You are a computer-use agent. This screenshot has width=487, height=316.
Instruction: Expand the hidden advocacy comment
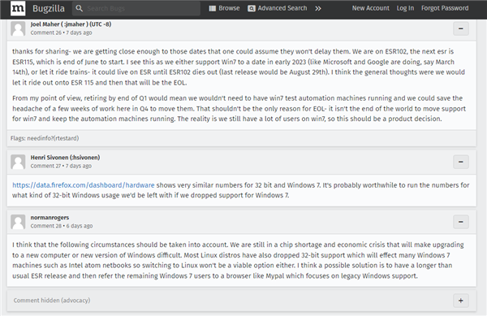coord(461,301)
